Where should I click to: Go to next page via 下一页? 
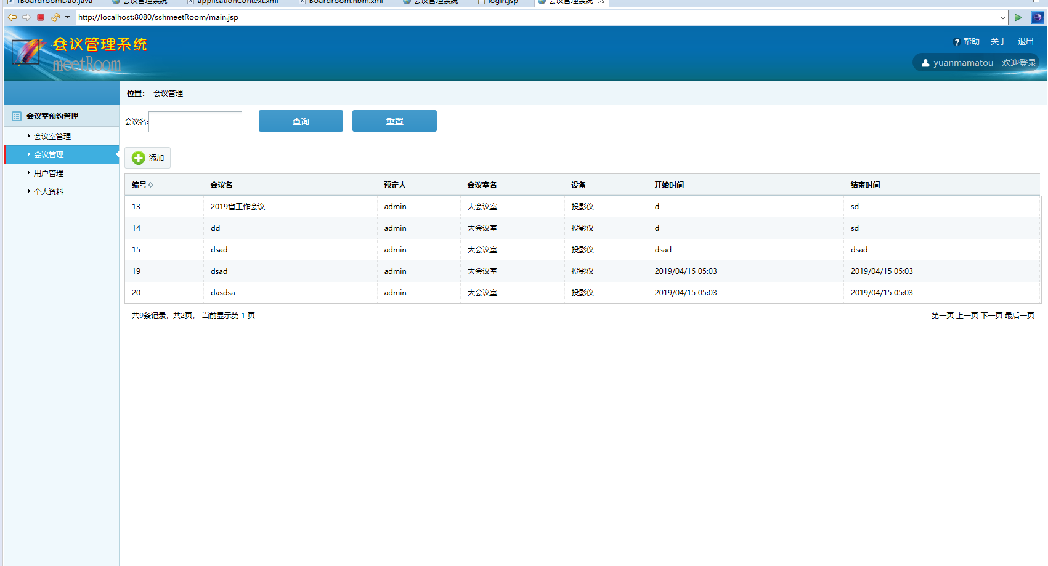pyautogui.click(x=991, y=316)
